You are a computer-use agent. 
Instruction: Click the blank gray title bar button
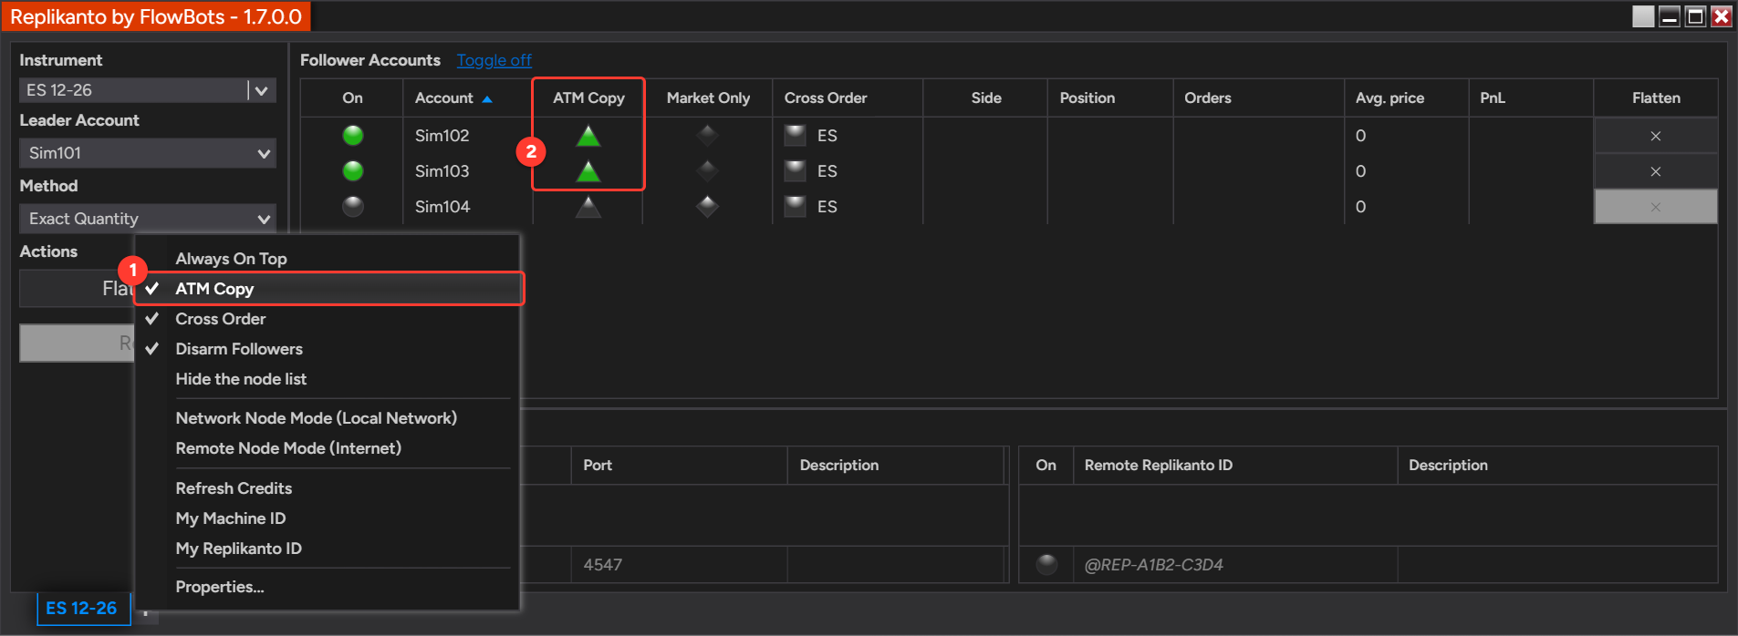(1643, 16)
